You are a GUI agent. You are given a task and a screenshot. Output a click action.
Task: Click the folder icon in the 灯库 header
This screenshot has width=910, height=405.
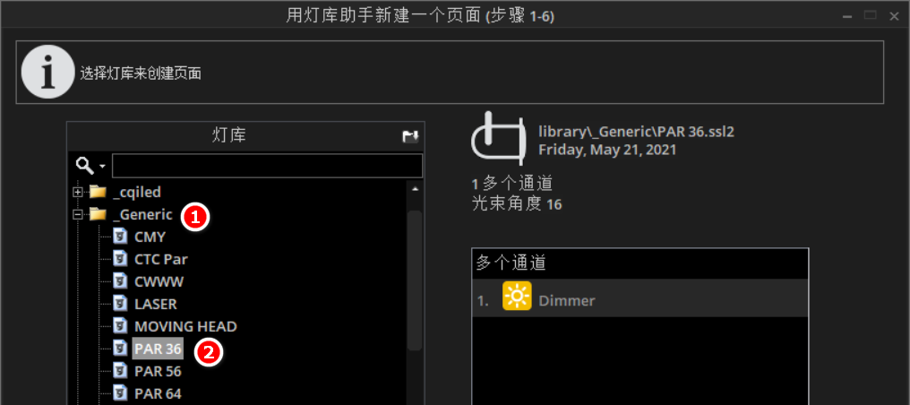(x=411, y=136)
